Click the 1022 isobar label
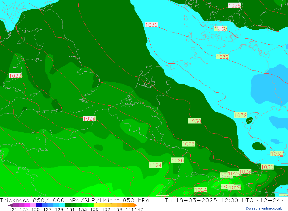The image size is (288, 211). coord(15,76)
